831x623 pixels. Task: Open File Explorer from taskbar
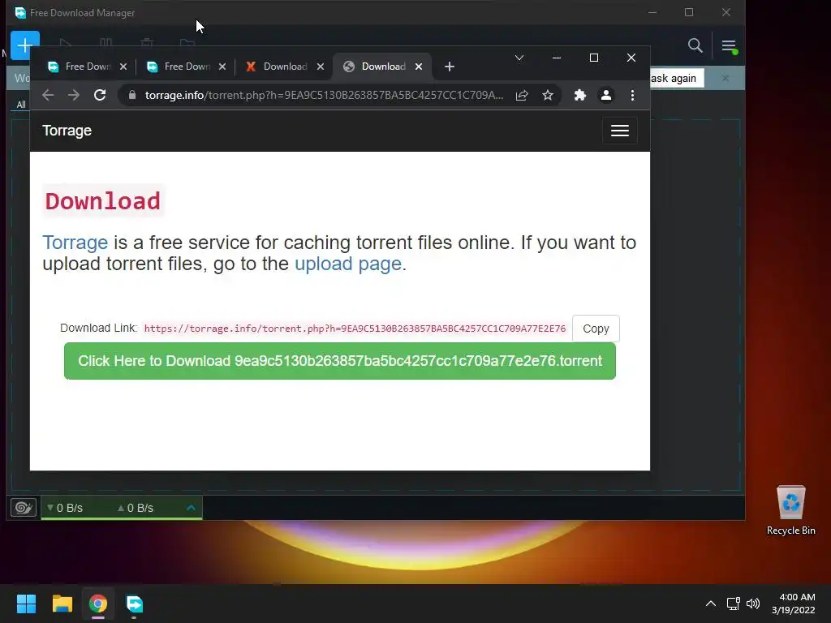coord(62,604)
